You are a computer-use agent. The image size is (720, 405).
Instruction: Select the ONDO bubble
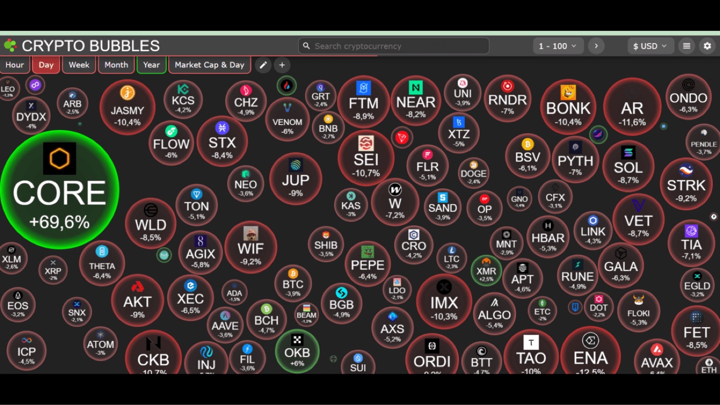(x=689, y=97)
